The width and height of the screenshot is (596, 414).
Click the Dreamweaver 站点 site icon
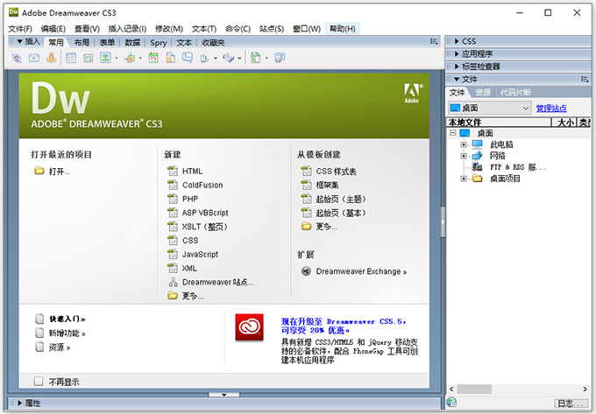pyautogui.click(x=173, y=282)
